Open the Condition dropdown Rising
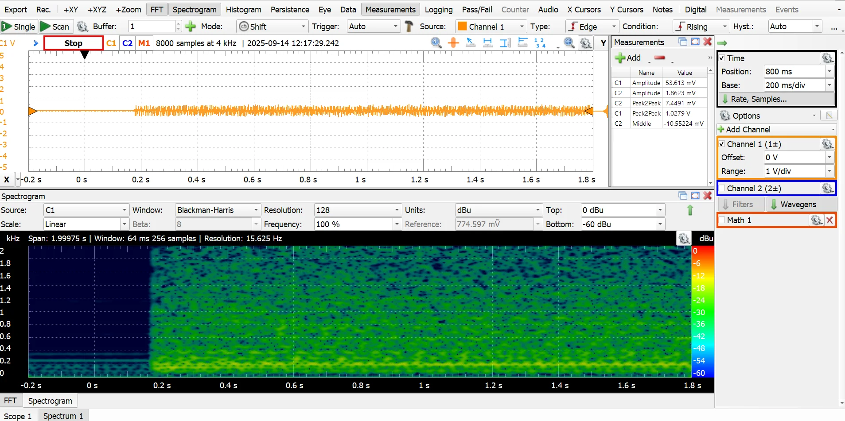 tap(701, 27)
